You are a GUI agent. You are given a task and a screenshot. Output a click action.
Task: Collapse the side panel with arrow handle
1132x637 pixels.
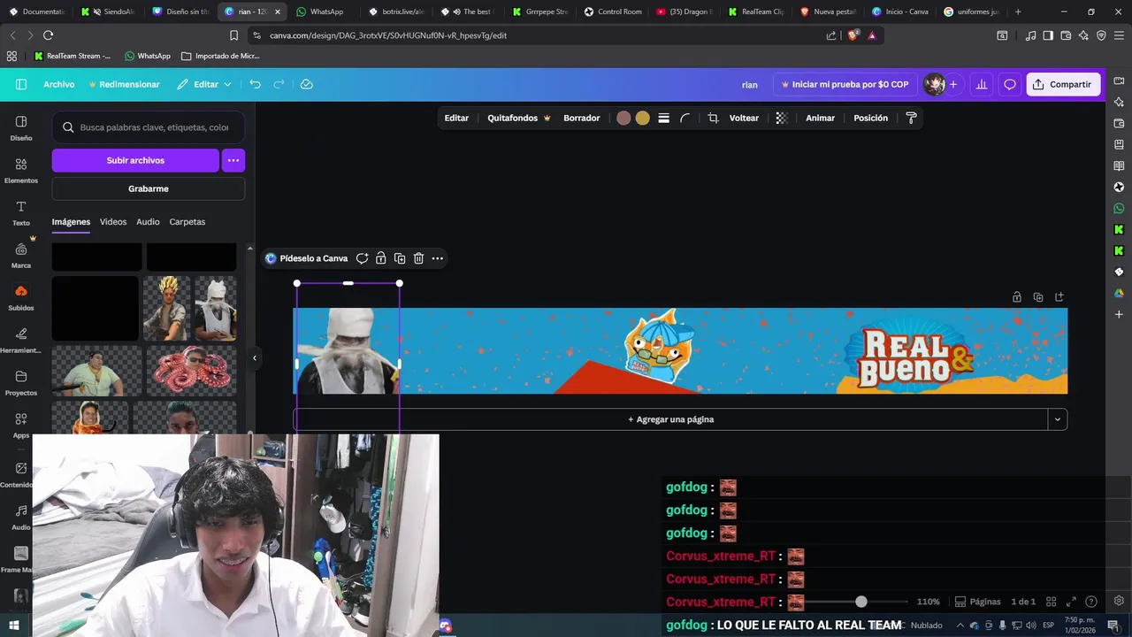click(255, 358)
